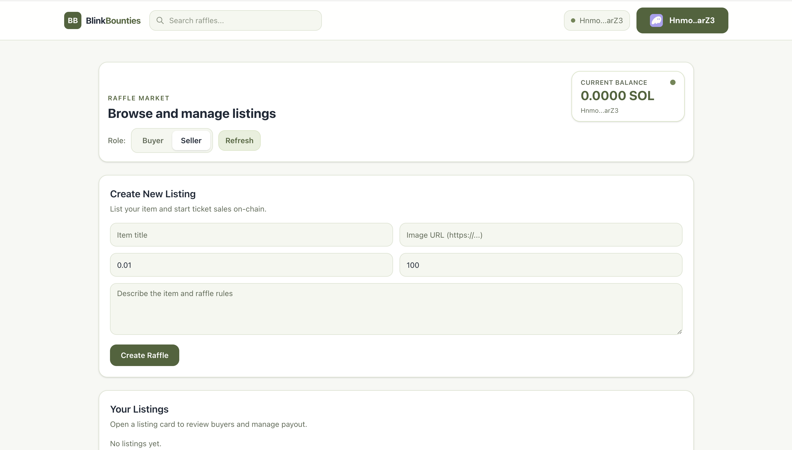
Task: Click the Item title field
Action: 251,235
